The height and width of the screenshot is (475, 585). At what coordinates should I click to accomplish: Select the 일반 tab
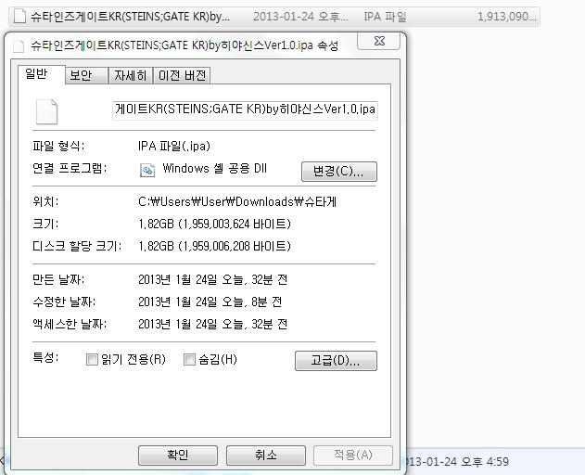(x=41, y=74)
